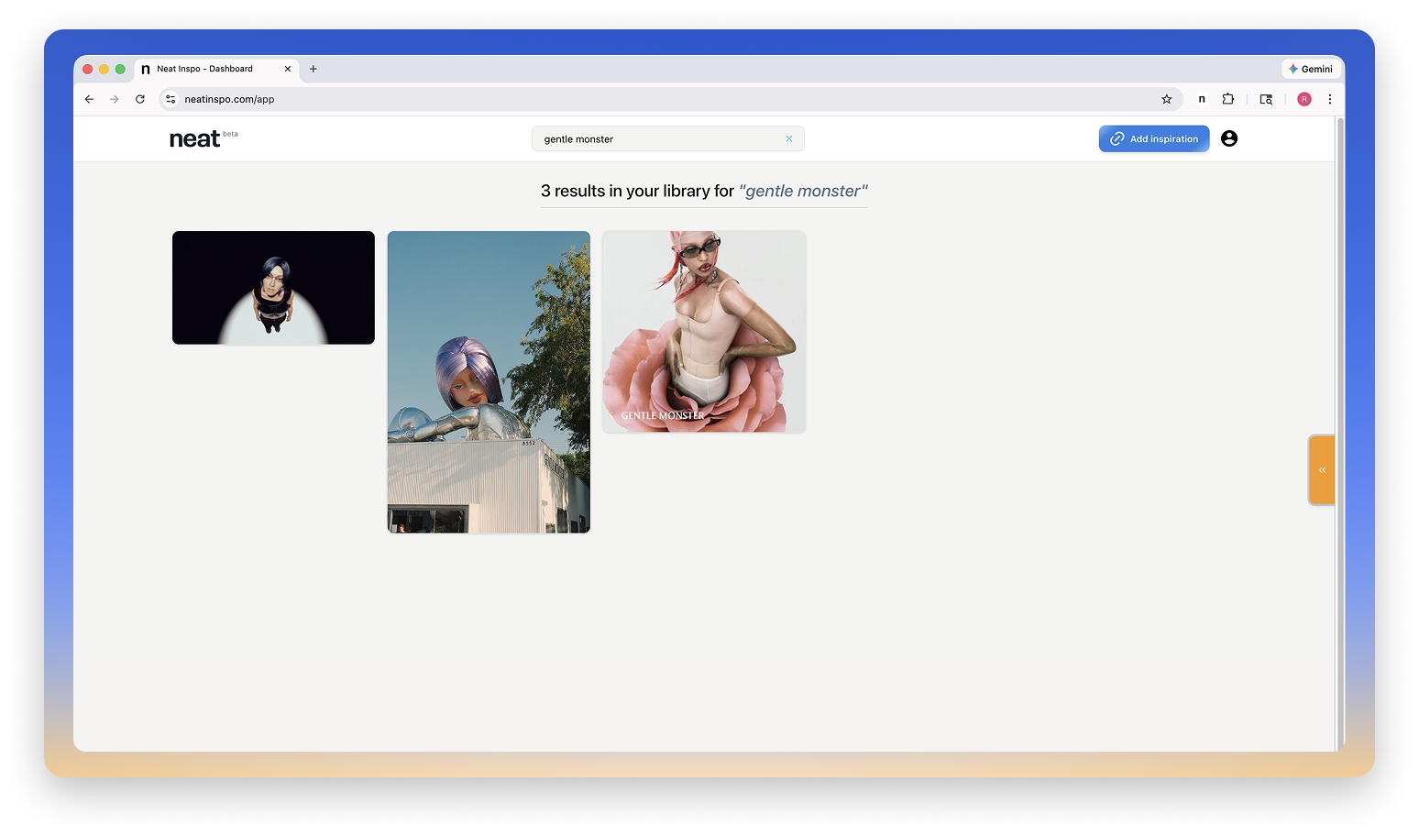This screenshot has height=836, width=1419.
Task: Click the page vertical scrollbar
Action: click(1339, 434)
